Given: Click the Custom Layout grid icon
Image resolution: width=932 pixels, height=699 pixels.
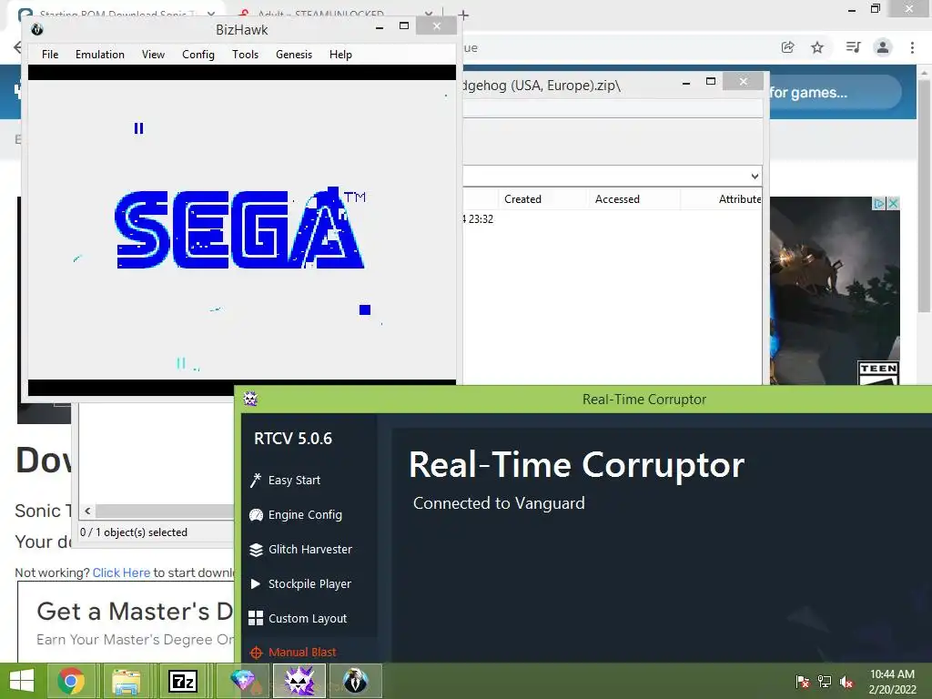Looking at the screenshot, I should (256, 618).
